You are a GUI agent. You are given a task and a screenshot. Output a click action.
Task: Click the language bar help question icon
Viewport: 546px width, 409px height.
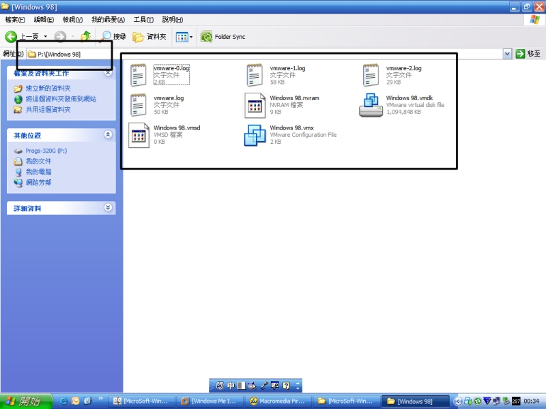(x=286, y=385)
